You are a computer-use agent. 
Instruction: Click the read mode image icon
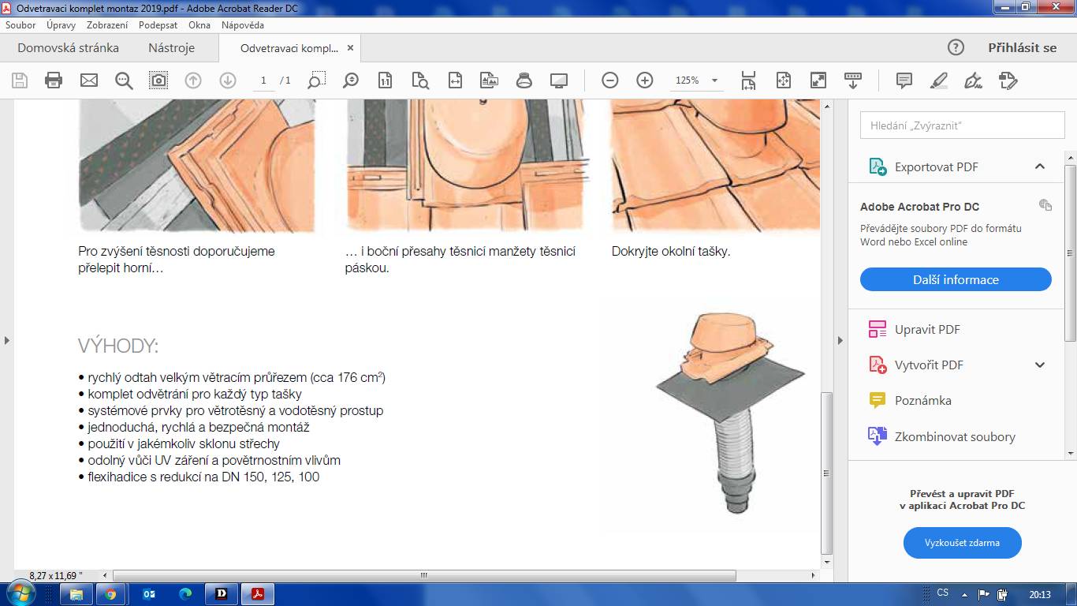click(490, 80)
